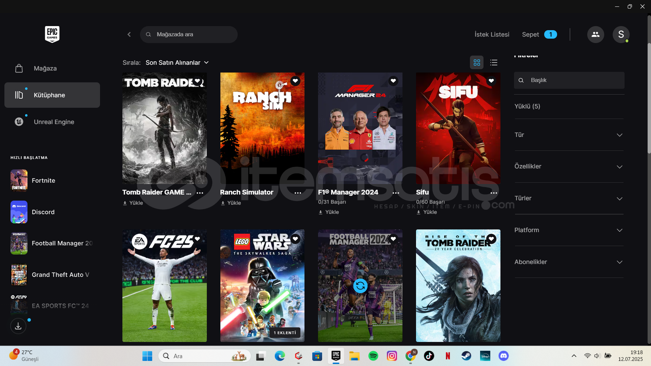Viewport: 651px width, 366px height.
Task: Expand the Özellikler filter
Action: (569, 167)
